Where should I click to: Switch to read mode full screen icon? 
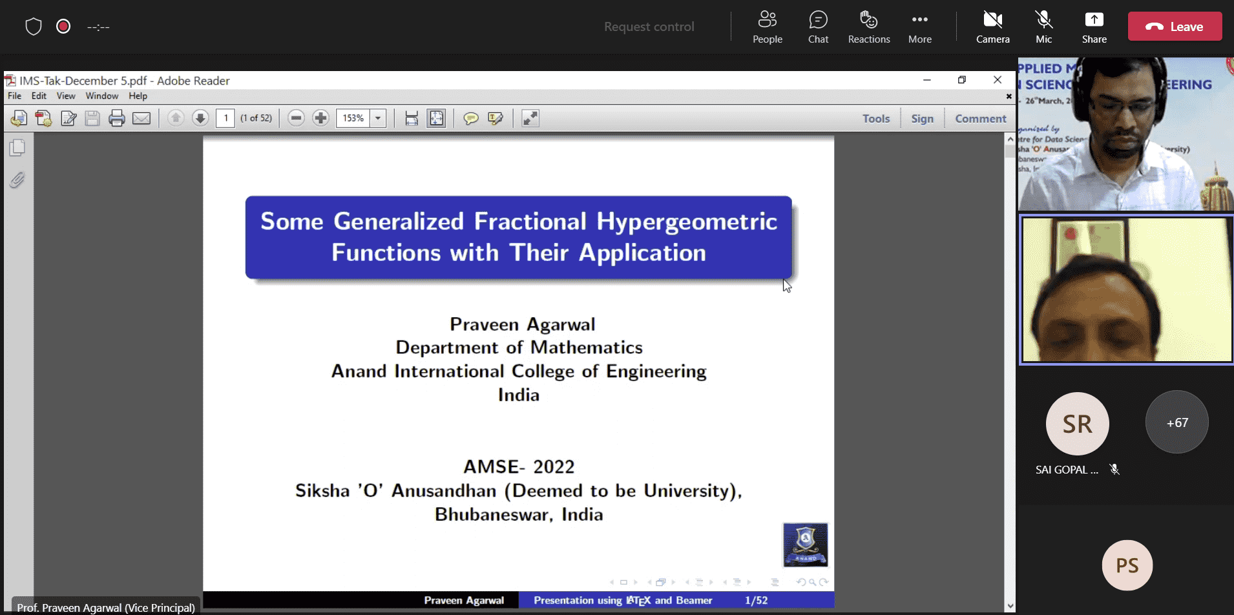(530, 118)
